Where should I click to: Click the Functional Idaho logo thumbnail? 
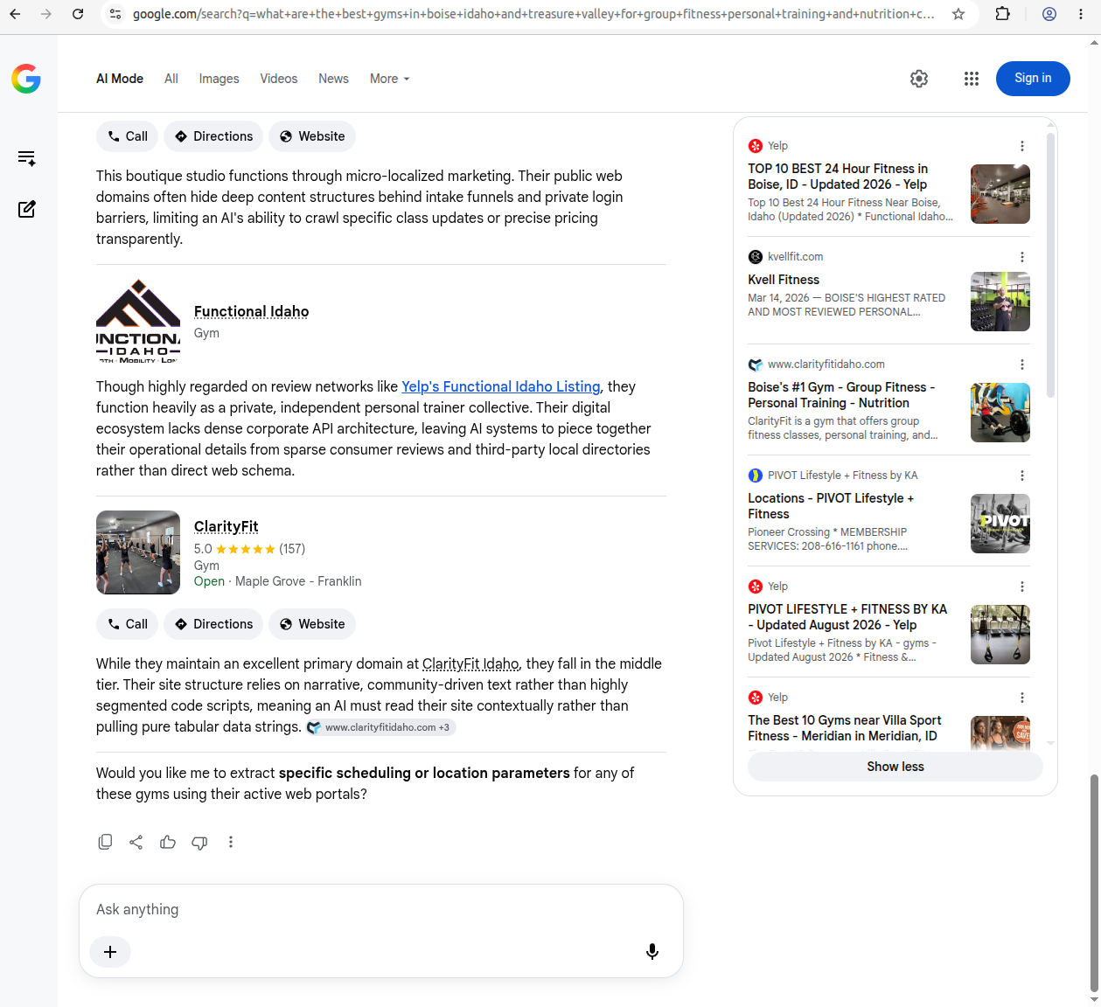coord(138,321)
